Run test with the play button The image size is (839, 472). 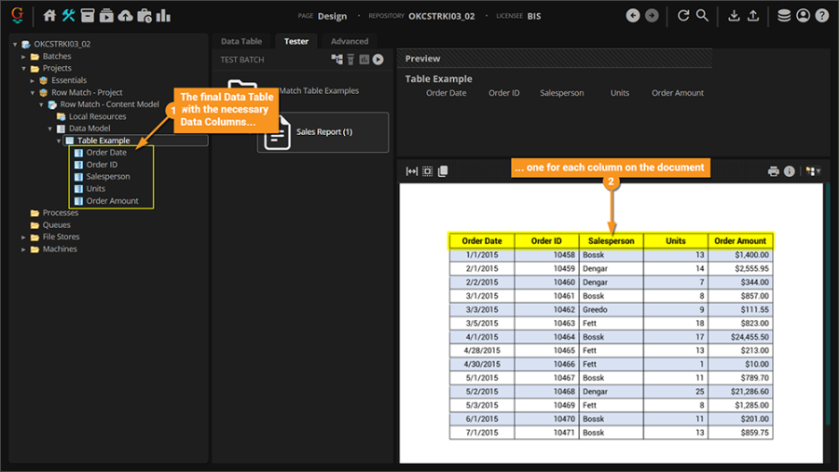click(x=378, y=60)
